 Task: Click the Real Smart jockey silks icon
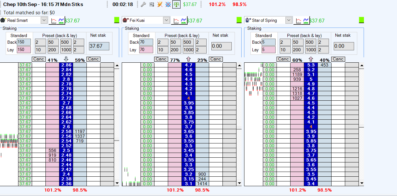[3, 20]
